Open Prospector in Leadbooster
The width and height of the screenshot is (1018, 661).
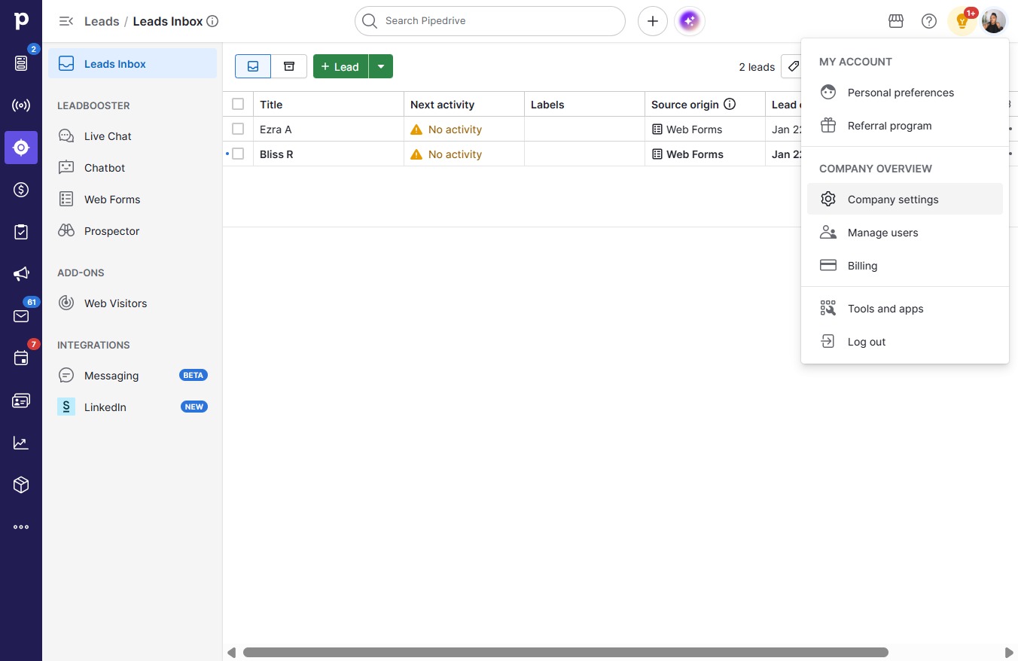133,231
